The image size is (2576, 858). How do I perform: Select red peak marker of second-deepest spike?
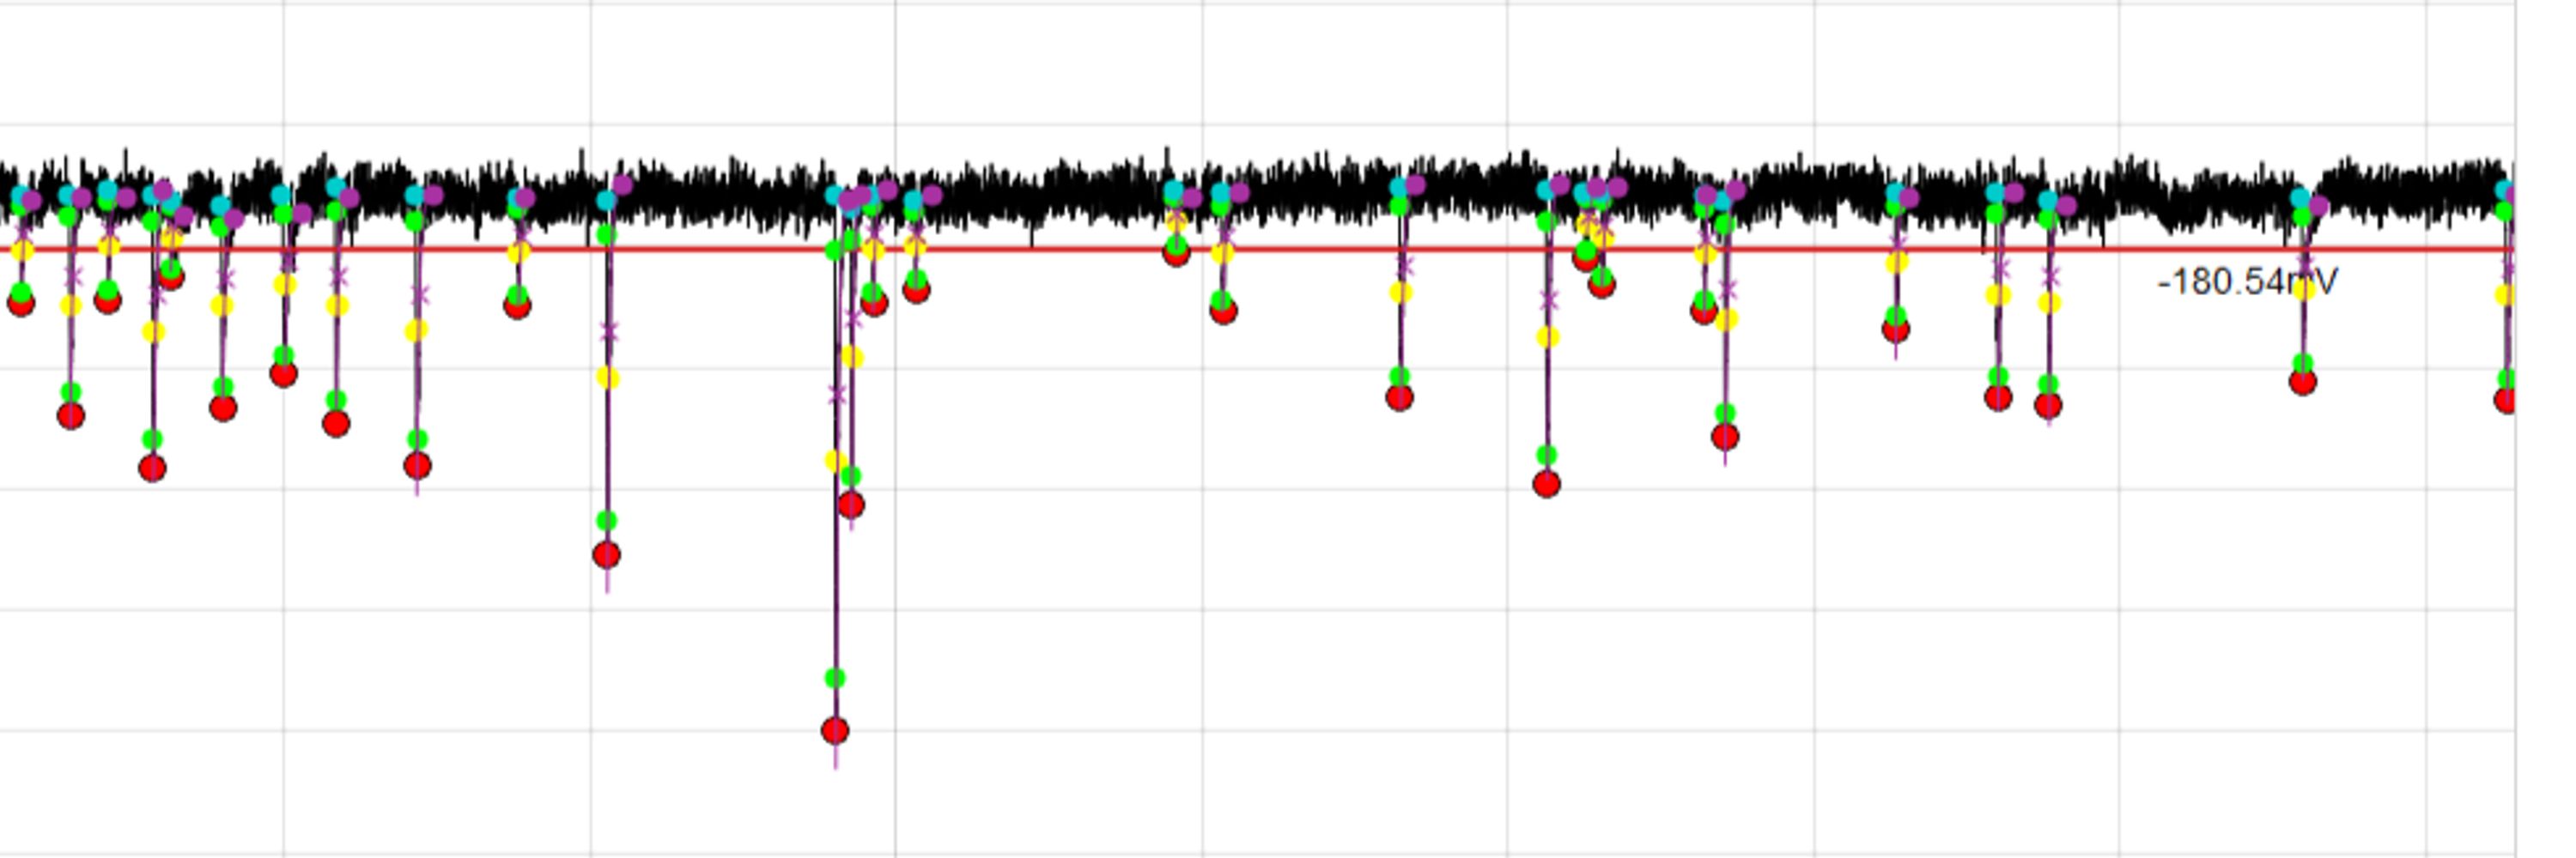click(606, 554)
